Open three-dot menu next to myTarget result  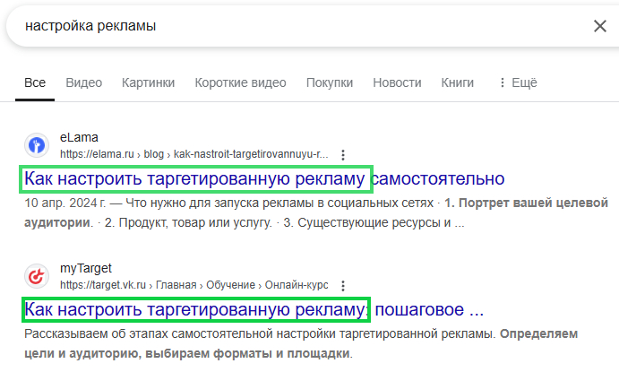pos(342,285)
